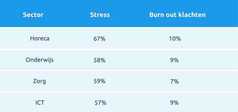
Task: Click the Stress column header
Action: pos(100,15)
